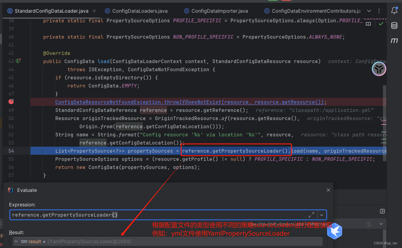Open the Database tool window
This screenshot has height=248, width=402.
pyautogui.click(x=394, y=25)
